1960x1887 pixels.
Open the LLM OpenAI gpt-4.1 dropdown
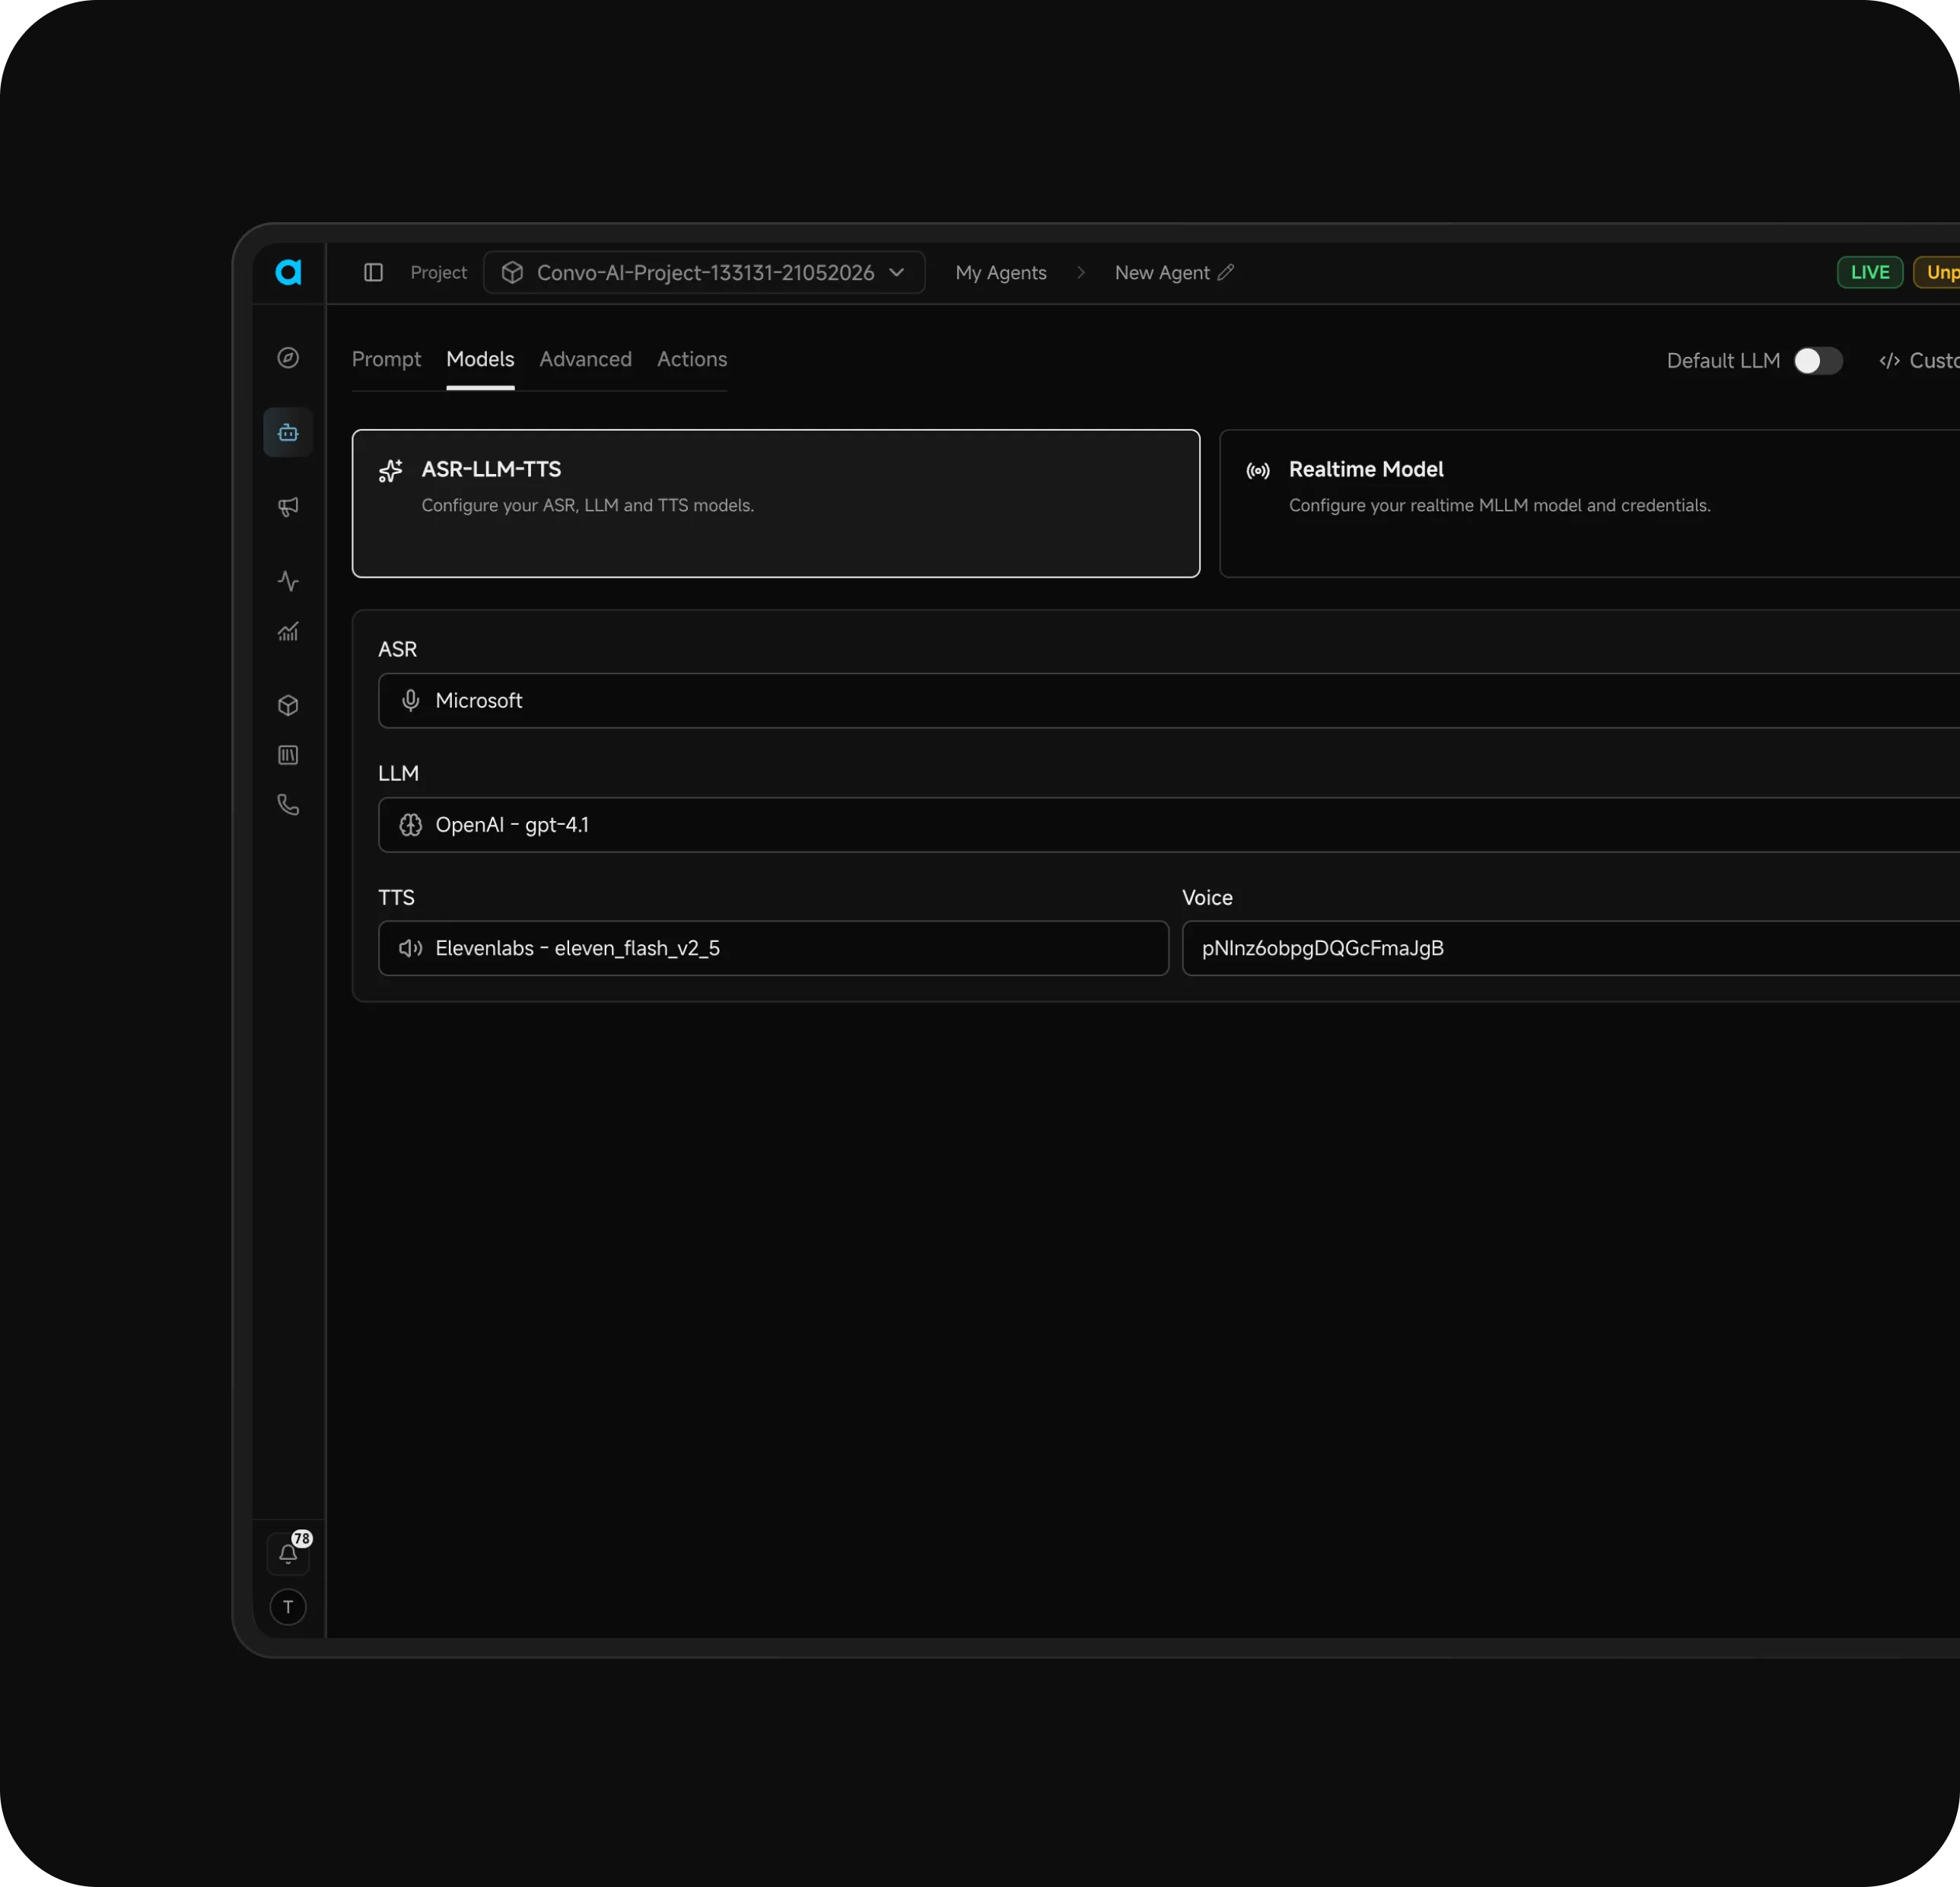coord(1169,825)
